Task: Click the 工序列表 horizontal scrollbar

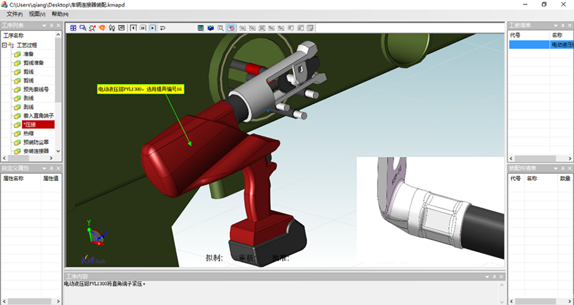Action: 30,158
